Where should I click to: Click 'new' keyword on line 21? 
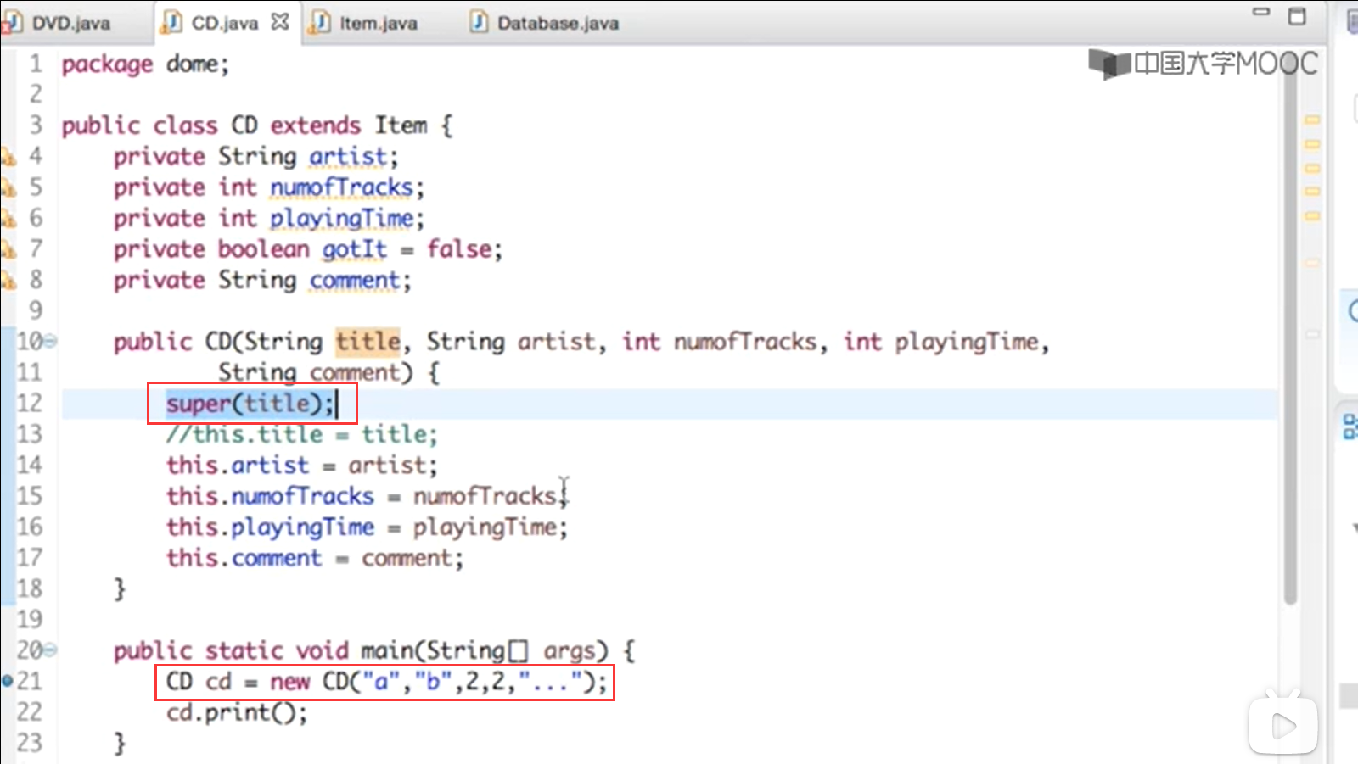point(289,682)
